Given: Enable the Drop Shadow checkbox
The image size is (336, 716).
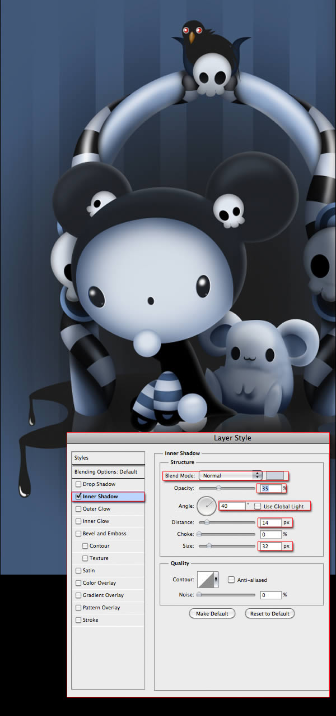Looking at the screenshot, I should tap(78, 484).
